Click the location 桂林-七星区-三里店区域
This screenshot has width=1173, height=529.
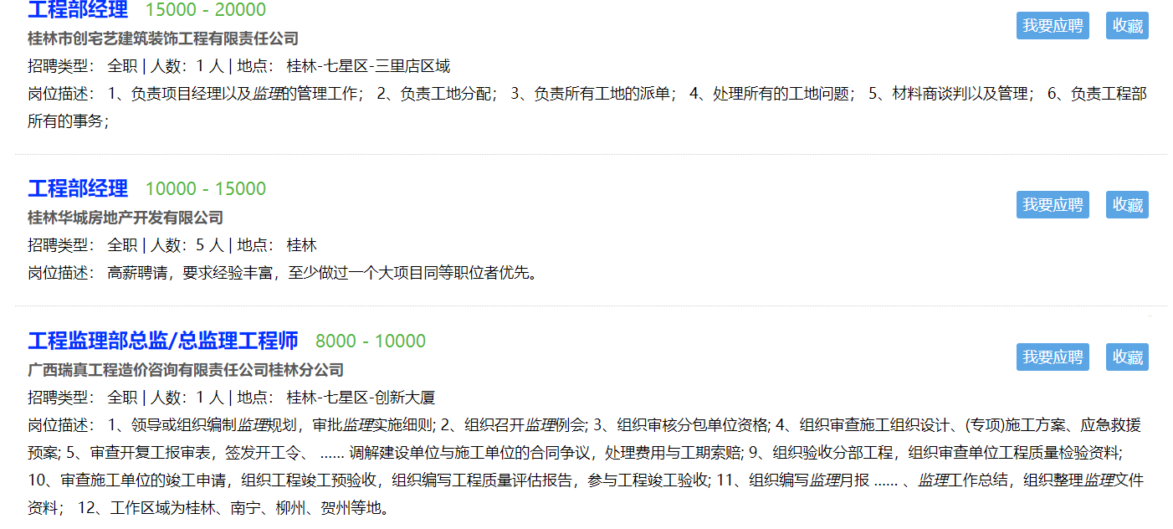[368, 67]
